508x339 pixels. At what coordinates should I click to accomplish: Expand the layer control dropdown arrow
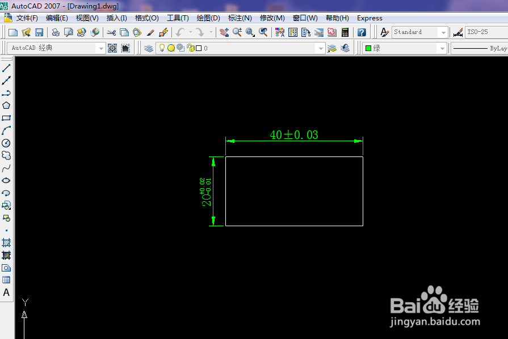[x=321, y=49]
